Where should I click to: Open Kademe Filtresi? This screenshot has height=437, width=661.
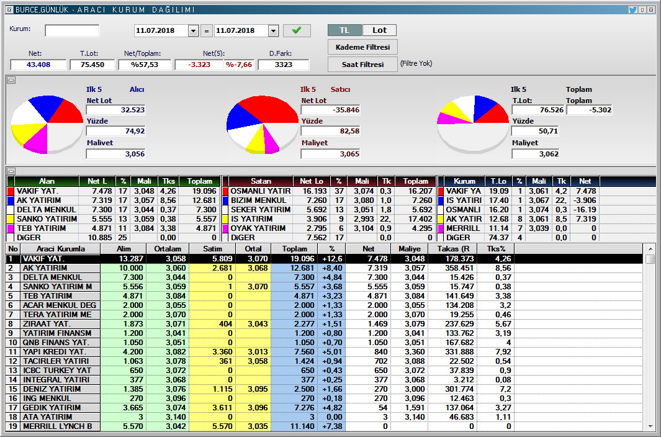pyautogui.click(x=362, y=47)
